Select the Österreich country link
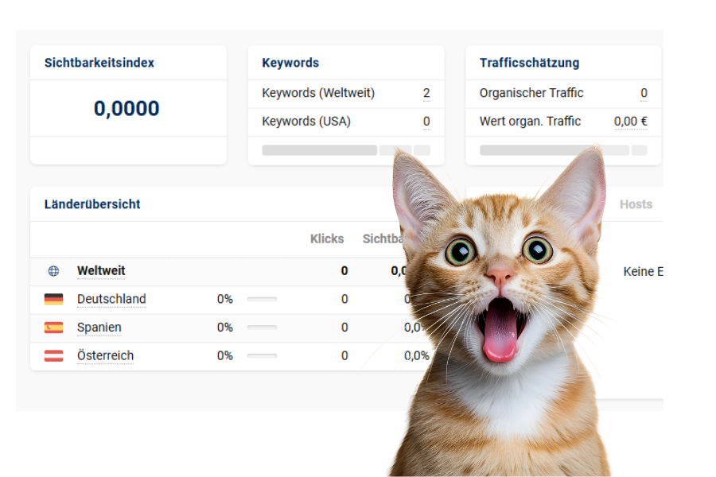Image resolution: width=716 pixels, height=477 pixels. (105, 356)
